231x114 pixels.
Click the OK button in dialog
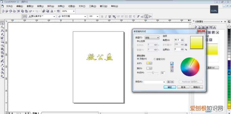point(170,87)
